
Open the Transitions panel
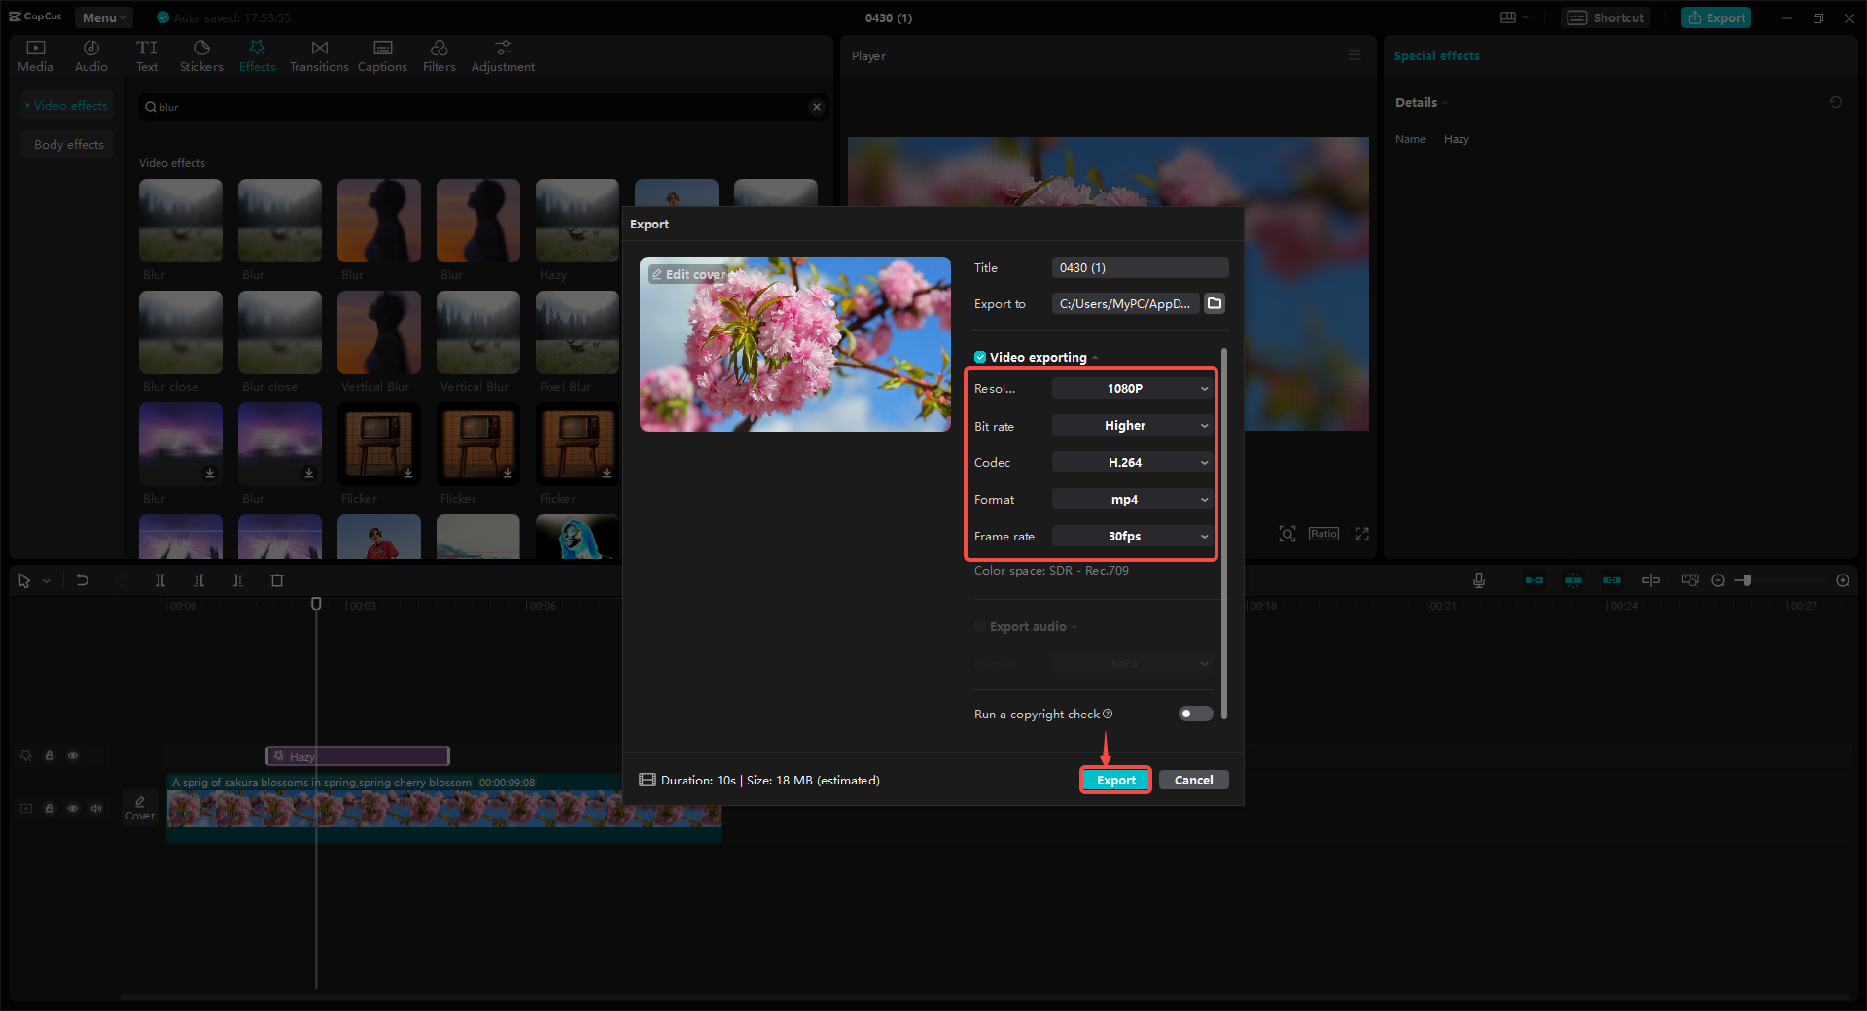point(319,54)
